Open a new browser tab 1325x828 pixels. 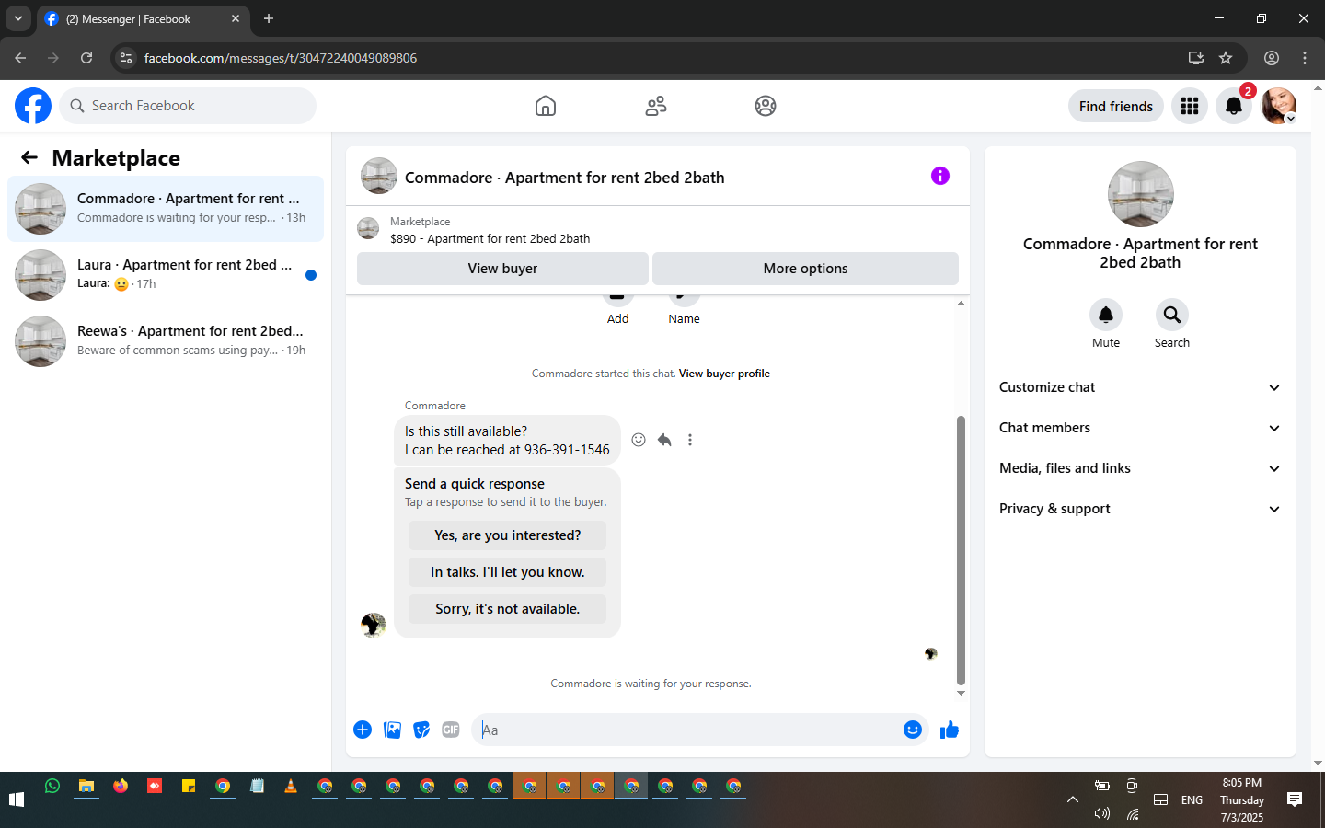[269, 18]
